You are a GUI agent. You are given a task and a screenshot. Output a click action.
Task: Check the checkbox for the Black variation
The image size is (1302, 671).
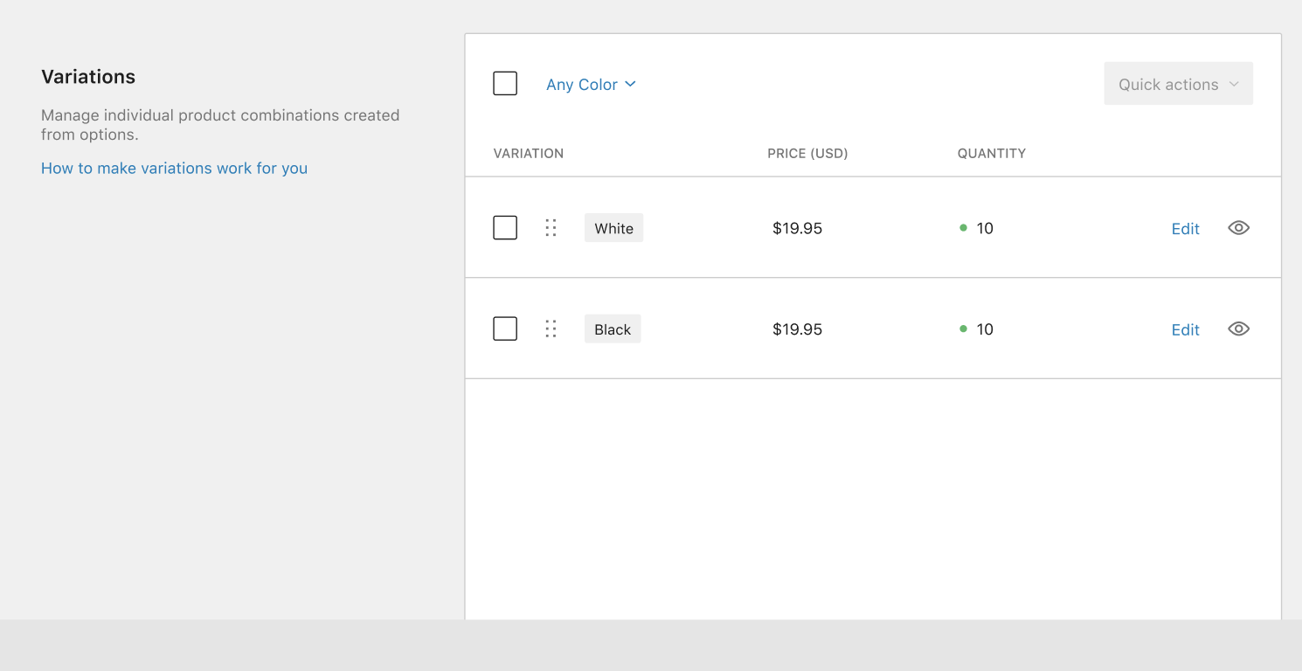click(x=505, y=329)
